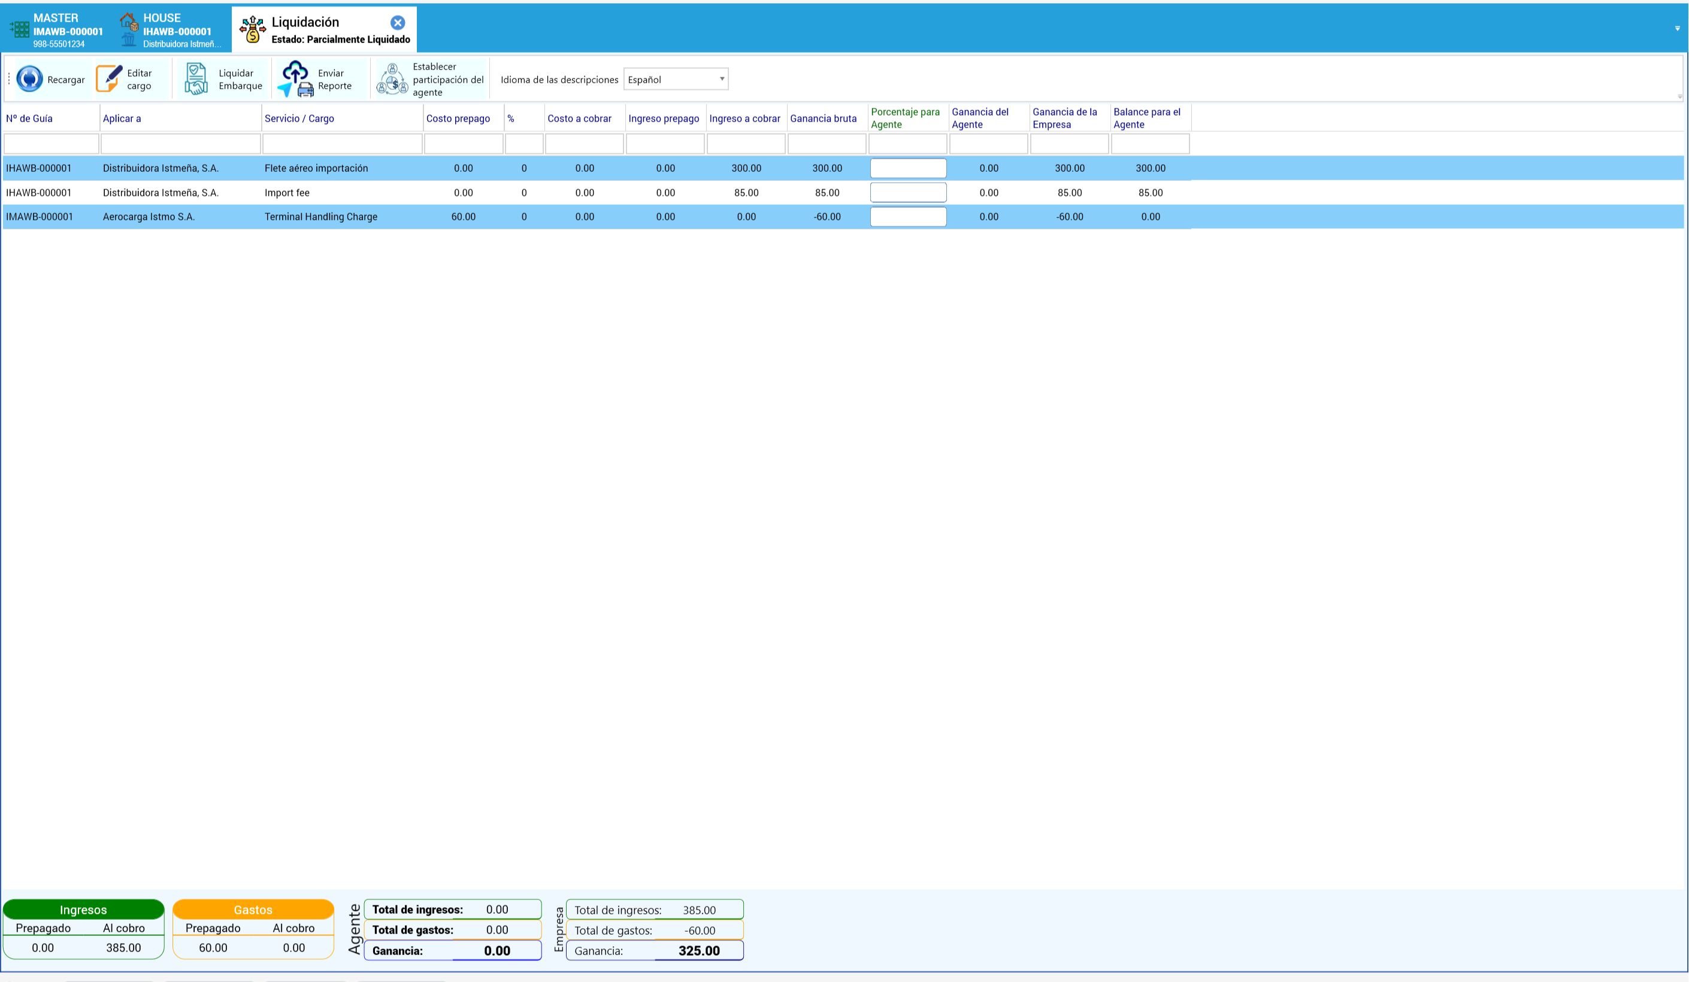The image size is (1689, 982).
Task: Click the toolbar overflow arrow at right edge
Action: [x=1679, y=96]
